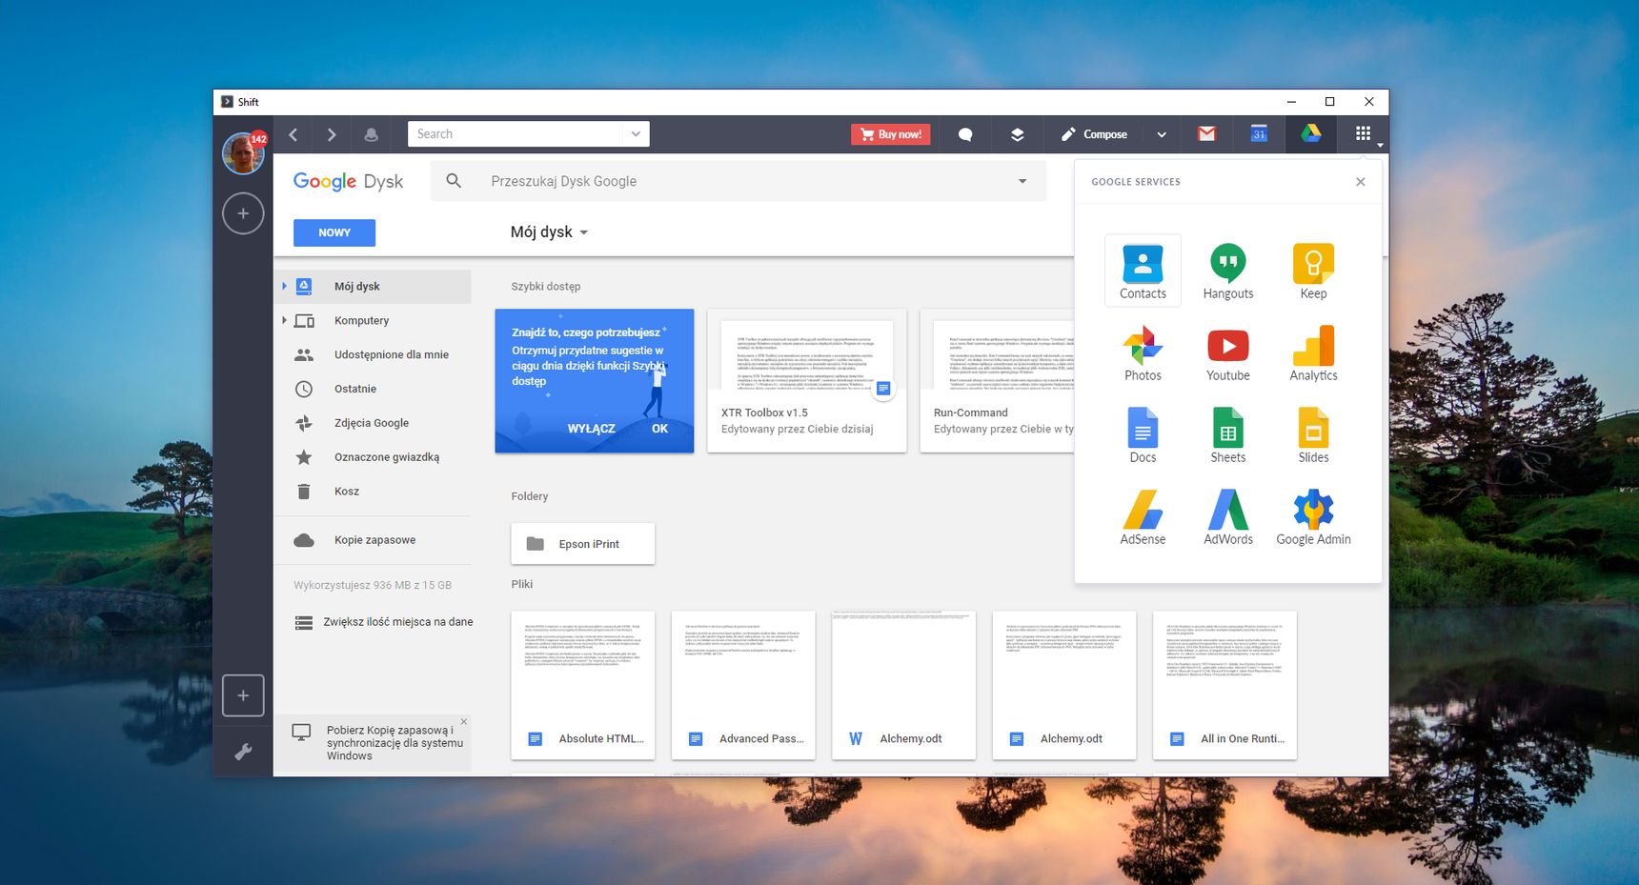This screenshot has height=885, width=1639.
Task: Switch to Google Calendar in toolbar
Action: click(1259, 134)
